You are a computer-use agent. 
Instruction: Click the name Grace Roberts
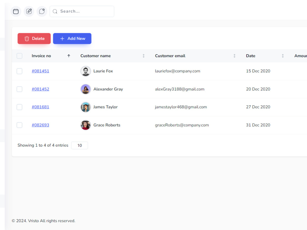[x=107, y=125]
